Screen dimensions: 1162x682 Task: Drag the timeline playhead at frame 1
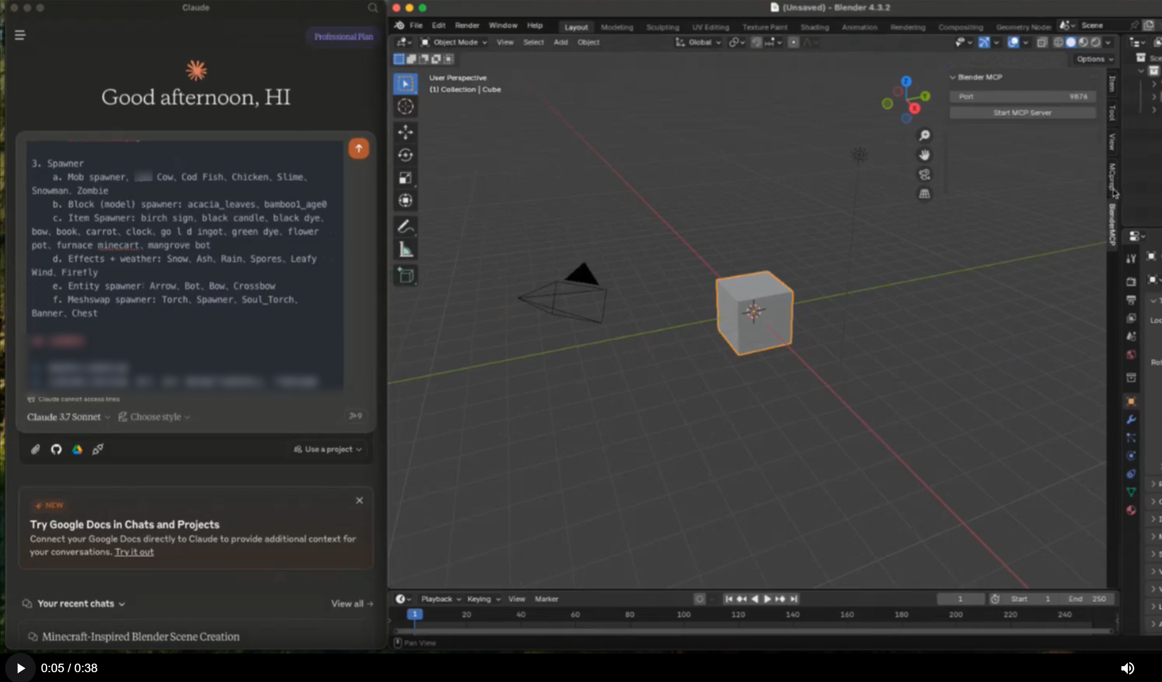416,614
